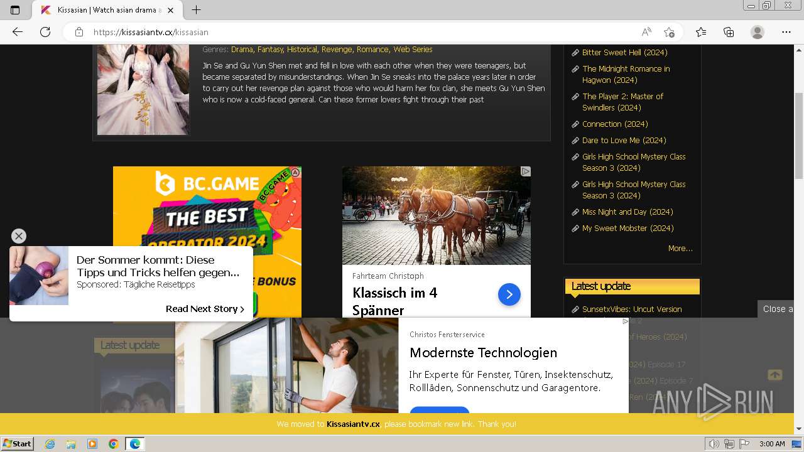Open Bitter Sweet Hell (2024)

tap(624, 52)
